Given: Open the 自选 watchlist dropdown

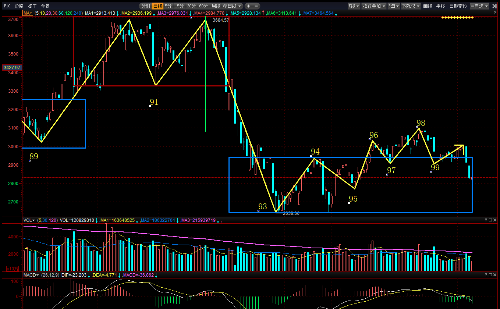Looking at the screenshot, I should coord(479,6).
